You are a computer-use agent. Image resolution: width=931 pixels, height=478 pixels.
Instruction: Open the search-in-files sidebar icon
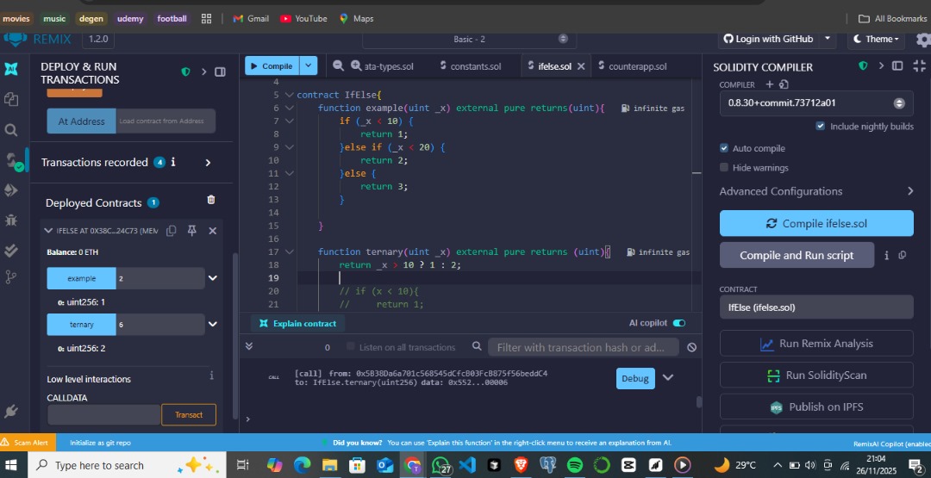point(11,130)
